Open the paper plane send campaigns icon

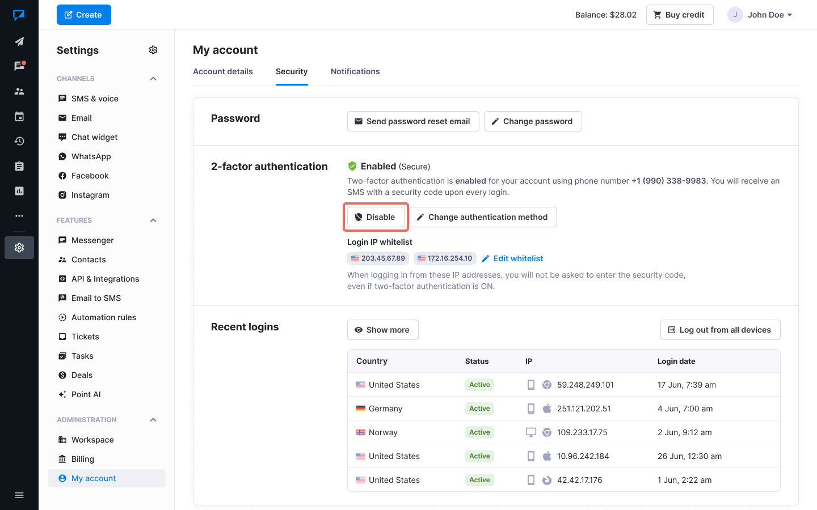(19, 41)
